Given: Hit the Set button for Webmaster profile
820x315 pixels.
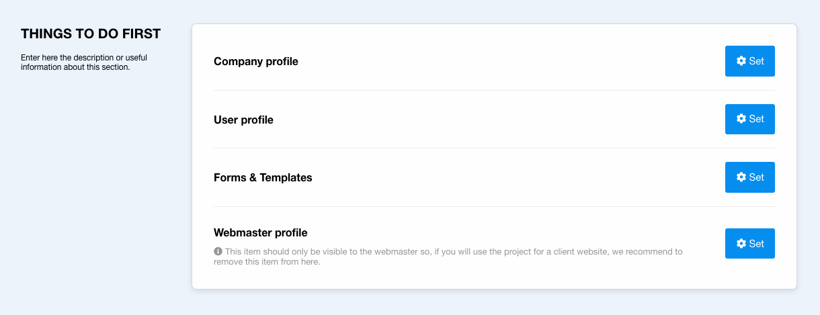Looking at the screenshot, I should [x=750, y=244].
